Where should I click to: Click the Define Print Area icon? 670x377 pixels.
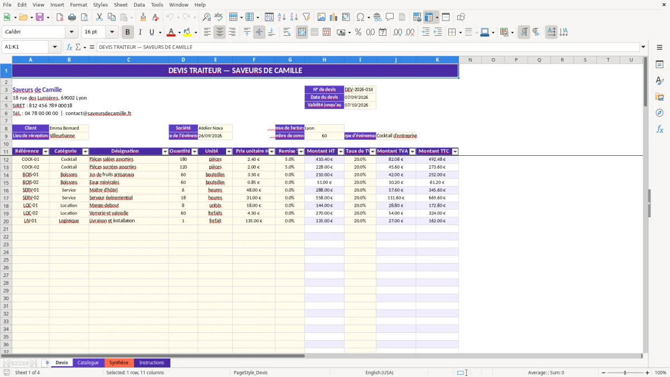(x=417, y=17)
